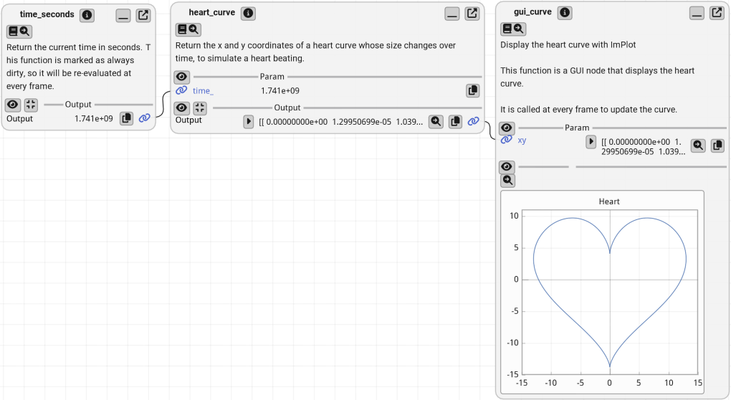Copy the time_seconds output value
This screenshot has width=731, height=400.
pos(126,118)
